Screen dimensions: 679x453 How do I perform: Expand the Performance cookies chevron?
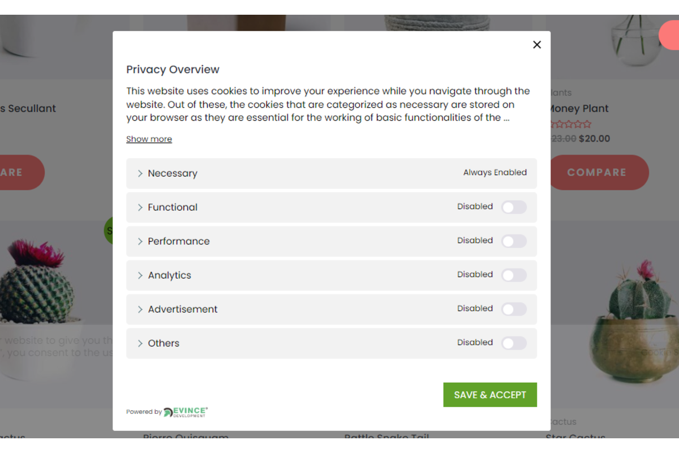pyautogui.click(x=140, y=241)
